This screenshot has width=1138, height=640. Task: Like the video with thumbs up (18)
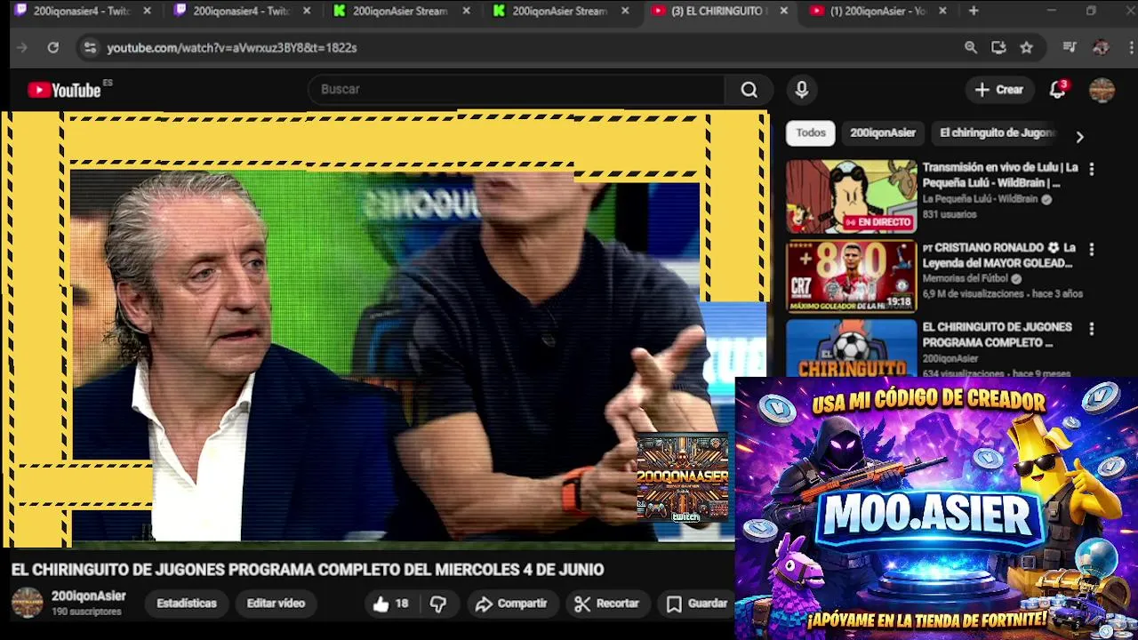[391, 604]
